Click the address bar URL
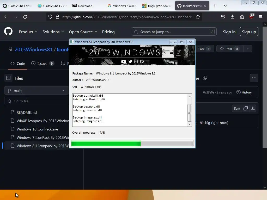267x200 pixels. (127, 17)
